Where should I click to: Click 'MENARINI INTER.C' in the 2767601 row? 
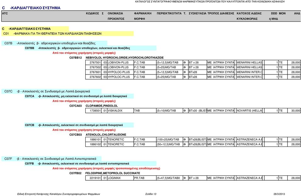[x=249, y=72]
